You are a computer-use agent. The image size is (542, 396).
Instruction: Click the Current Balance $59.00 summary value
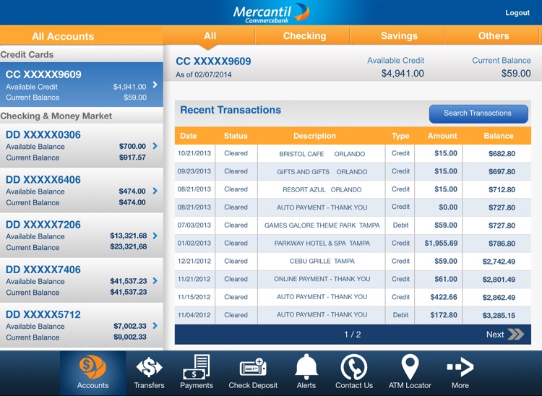(516, 73)
